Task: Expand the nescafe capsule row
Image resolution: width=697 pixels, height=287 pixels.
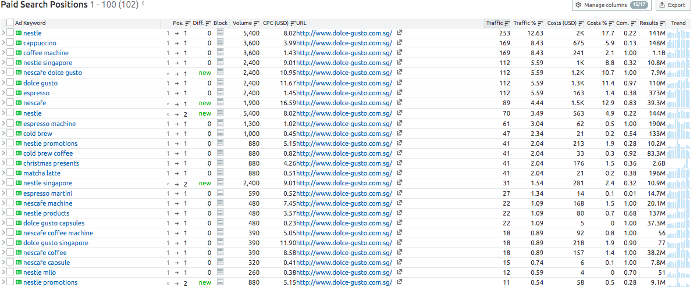Action: coord(3,263)
